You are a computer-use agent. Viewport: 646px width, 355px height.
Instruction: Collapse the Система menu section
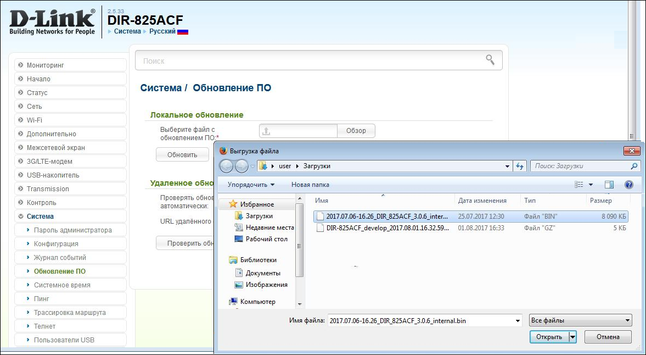pos(40,216)
